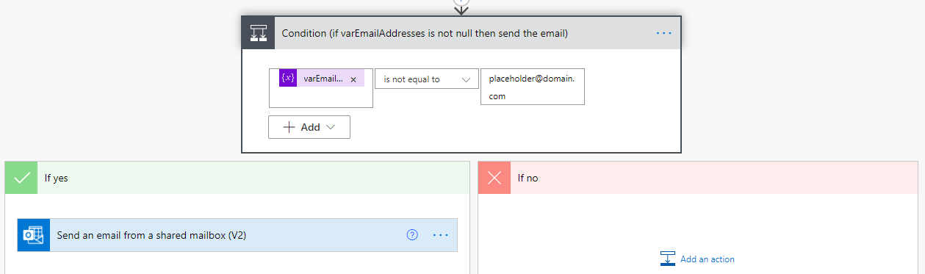The image size is (925, 274).
Task: Open the ellipsis menu on Send email action
Action: point(441,235)
